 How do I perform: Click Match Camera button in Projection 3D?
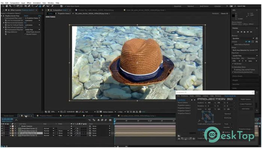pyautogui.click(x=246, y=99)
